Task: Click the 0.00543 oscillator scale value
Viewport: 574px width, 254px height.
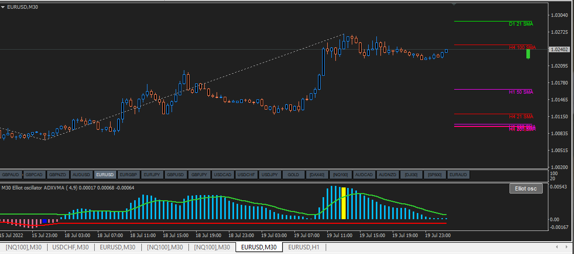Action: pyautogui.click(x=559, y=186)
